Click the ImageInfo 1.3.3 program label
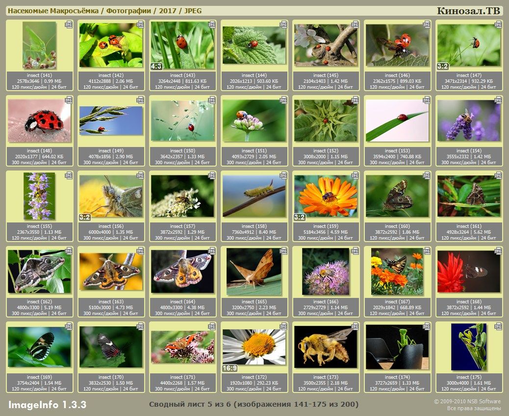Image resolution: width=509 pixels, height=416 pixels. 48,405
